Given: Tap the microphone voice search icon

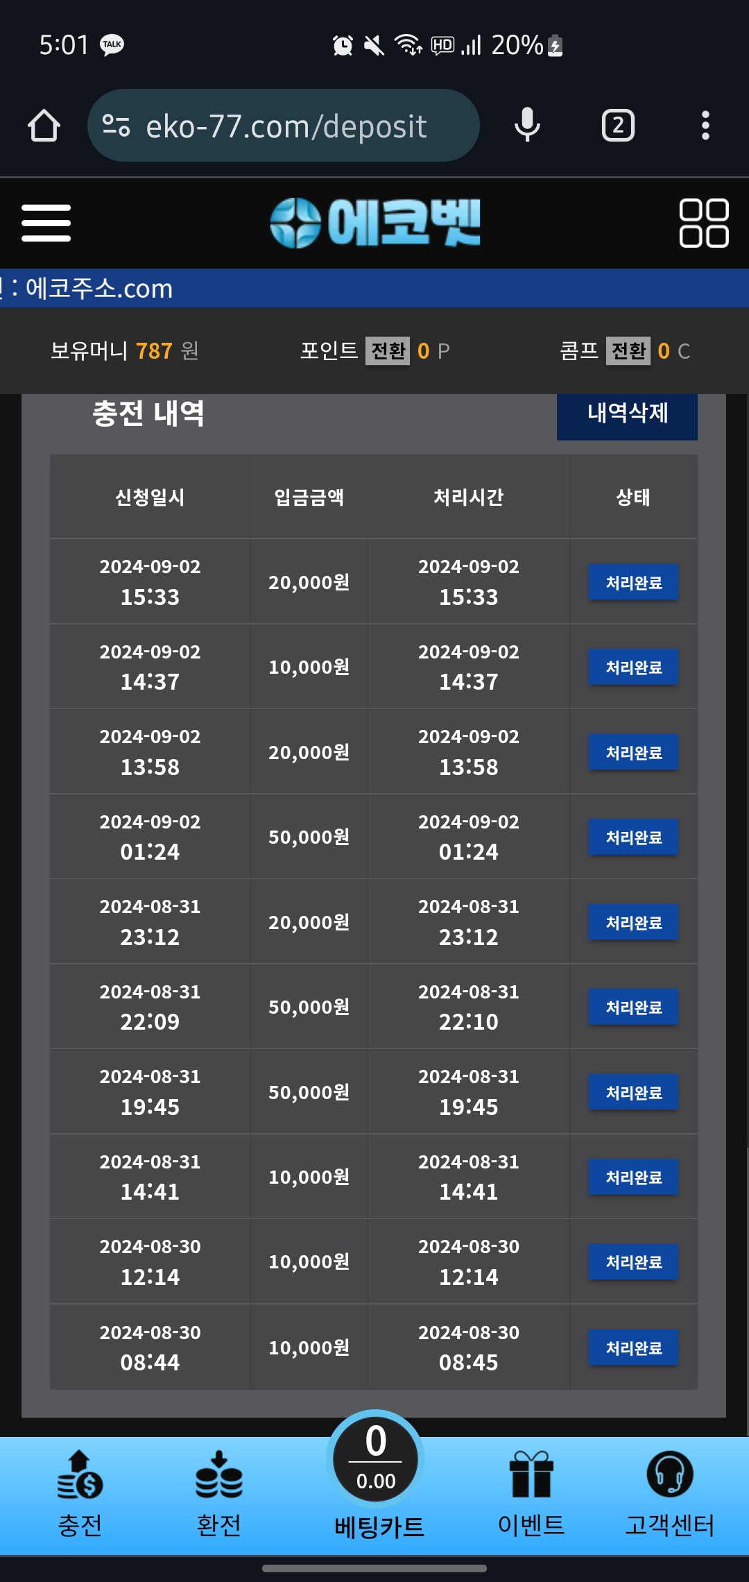Looking at the screenshot, I should pos(527,126).
